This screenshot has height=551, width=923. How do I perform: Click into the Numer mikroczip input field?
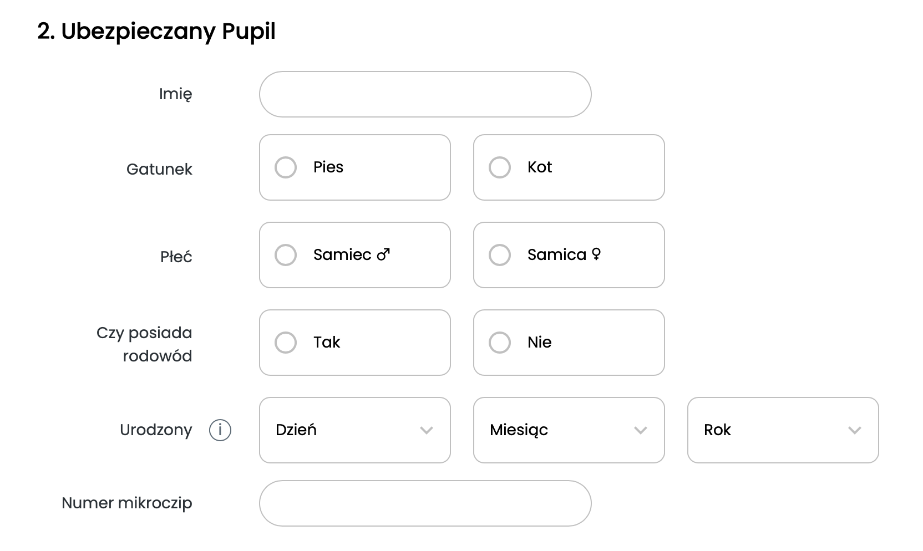pyautogui.click(x=425, y=503)
